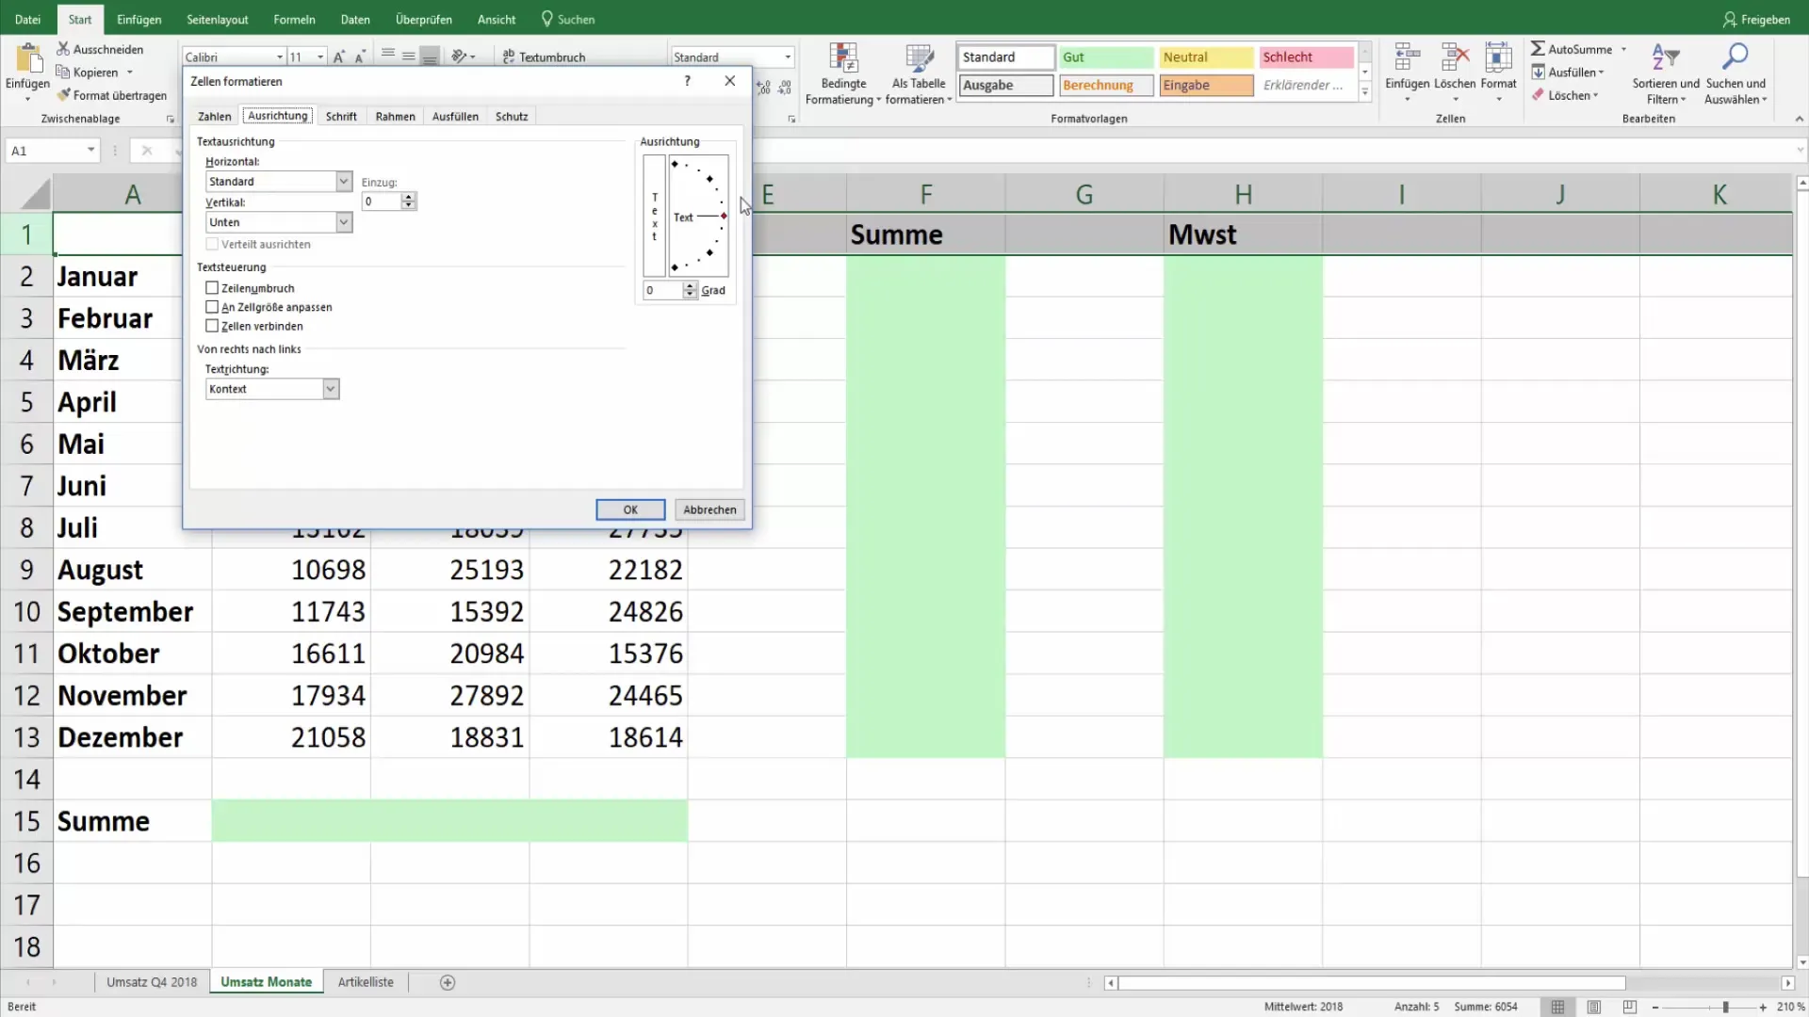Click Abbrechen to dismiss dialog
The image size is (1809, 1017).
click(x=709, y=509)
